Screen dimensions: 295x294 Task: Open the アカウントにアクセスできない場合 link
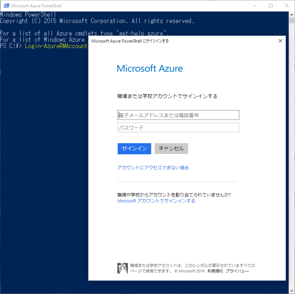point(153,167)
